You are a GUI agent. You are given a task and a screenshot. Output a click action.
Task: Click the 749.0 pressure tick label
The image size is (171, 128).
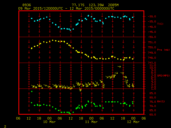[x=152, y=53]
